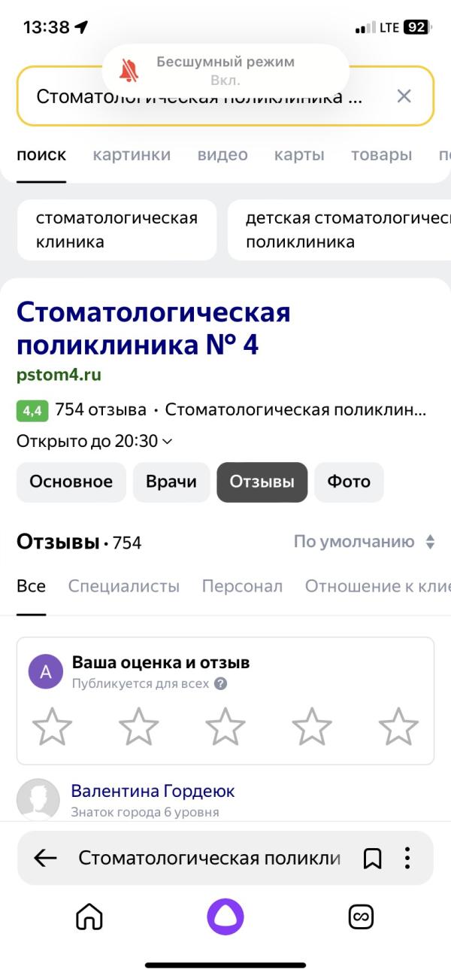Clear the search field with the X icon

[404, 96]
